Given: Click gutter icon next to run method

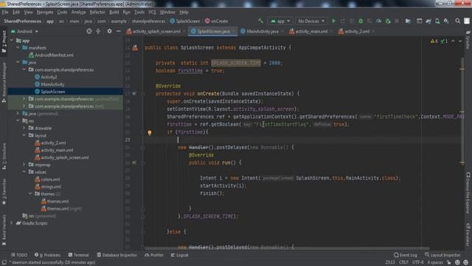Looking at the screenshot, I should coord(134,163).
